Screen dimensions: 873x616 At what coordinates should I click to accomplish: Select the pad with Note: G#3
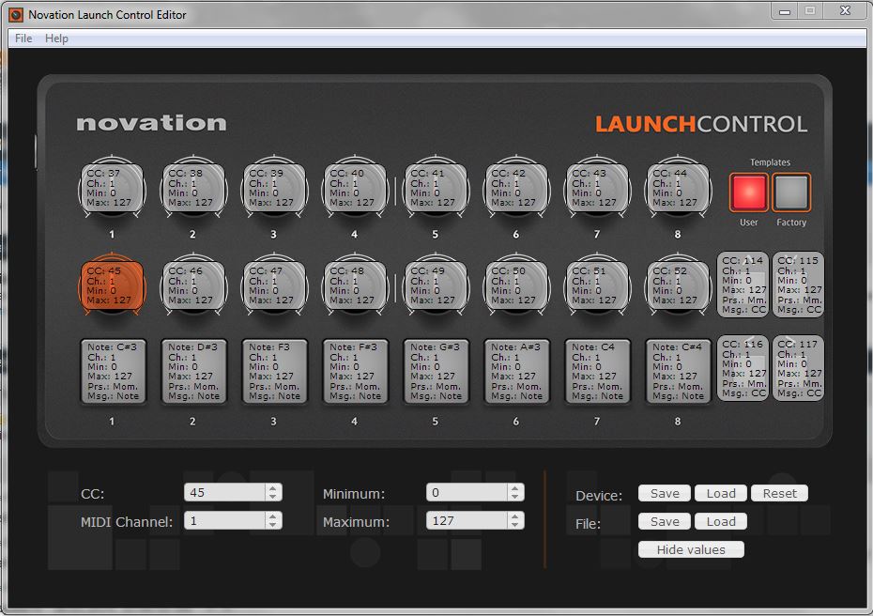(436, 371)
